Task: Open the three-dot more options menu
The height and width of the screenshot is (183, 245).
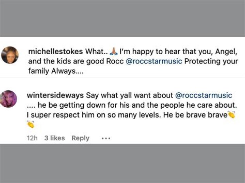Action: point(106,139)
